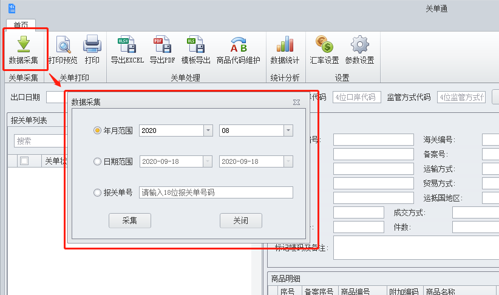
Task: Open 商品代码维护 product code maintenance
Action: pyautogui.click(x=239, y=50)
